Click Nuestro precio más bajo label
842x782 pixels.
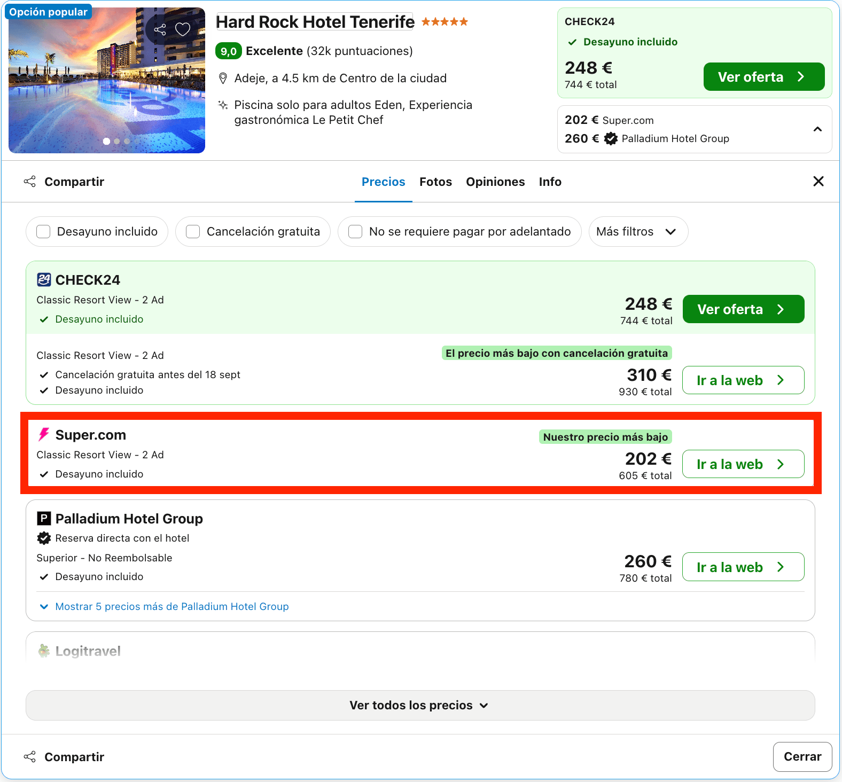click(605, 437)
